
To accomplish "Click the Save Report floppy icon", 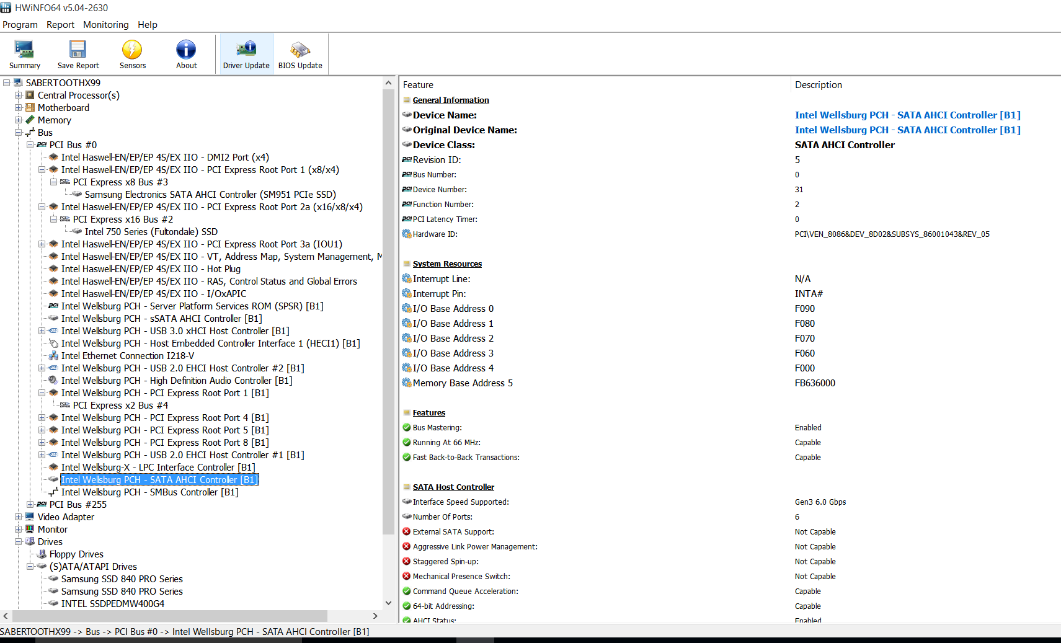I will point(78,54).
